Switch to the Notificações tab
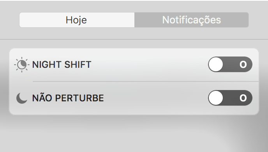 click(x=191, y=20)
